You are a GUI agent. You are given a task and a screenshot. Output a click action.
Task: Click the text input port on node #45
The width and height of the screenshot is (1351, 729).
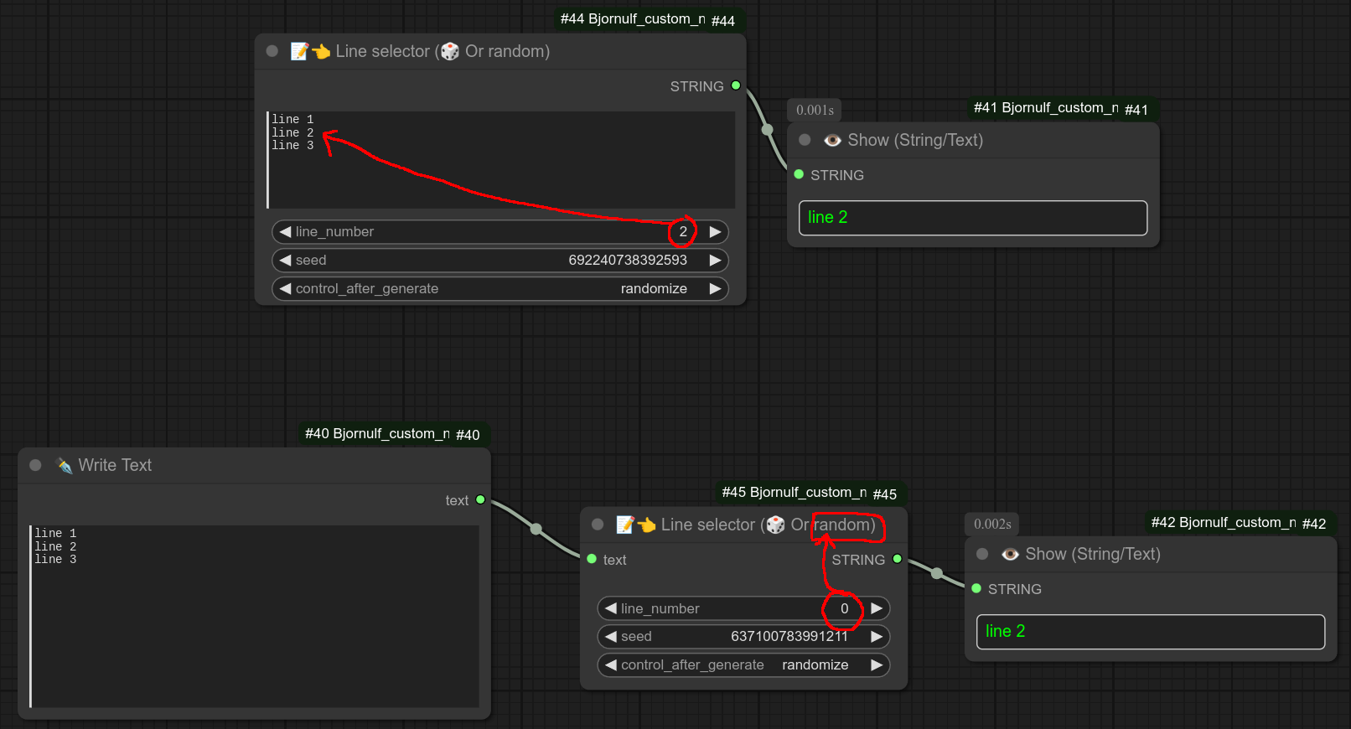click(592, 559)
